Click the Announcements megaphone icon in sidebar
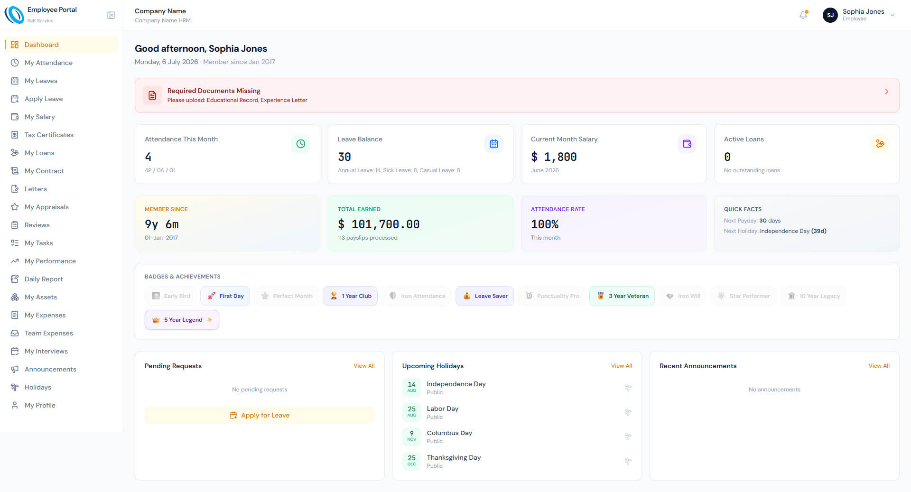 pos(15,369)
